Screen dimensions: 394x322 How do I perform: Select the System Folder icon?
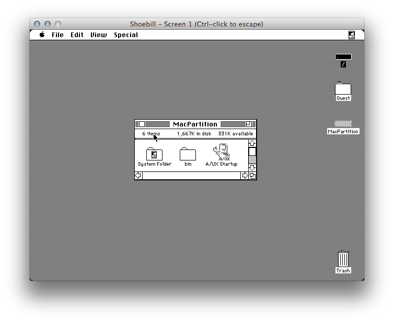(x=154, y=154)
